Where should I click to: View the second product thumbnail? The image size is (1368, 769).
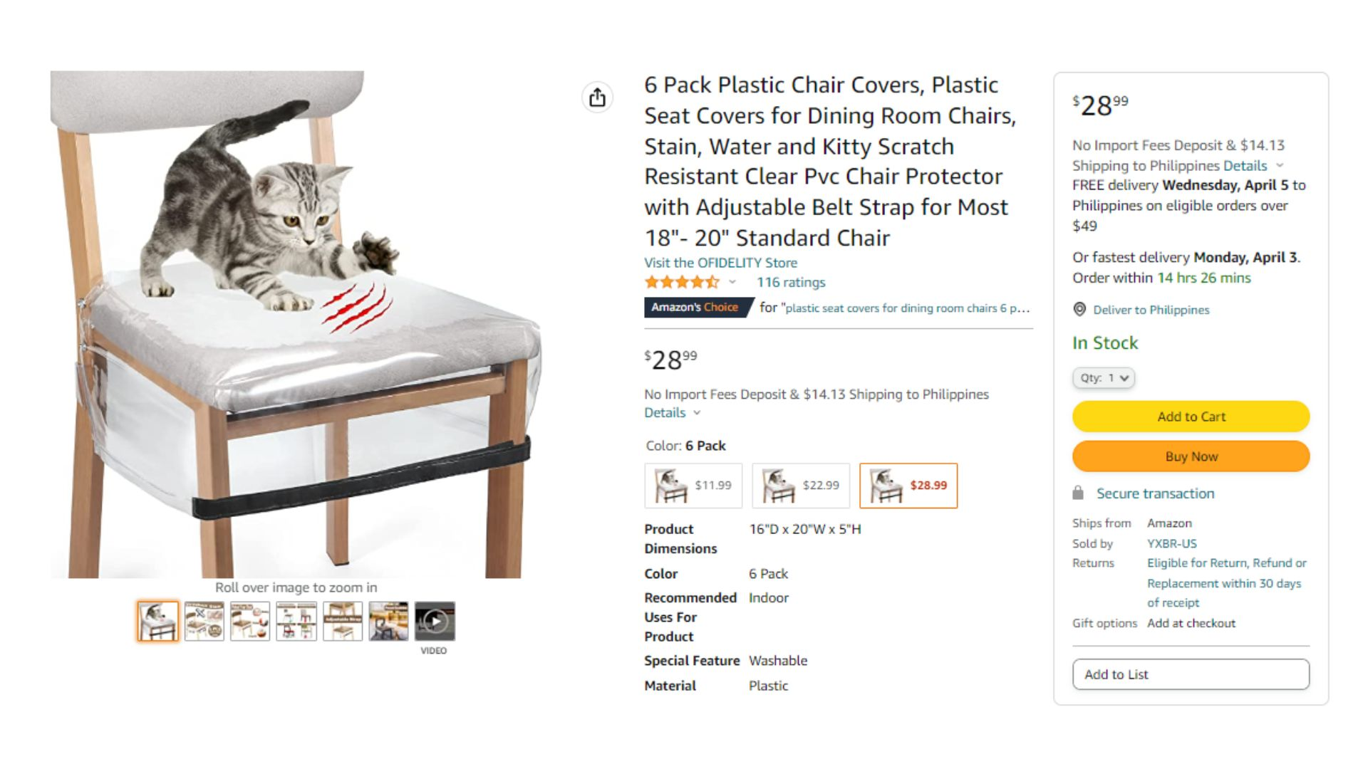(x=204, y=622)
